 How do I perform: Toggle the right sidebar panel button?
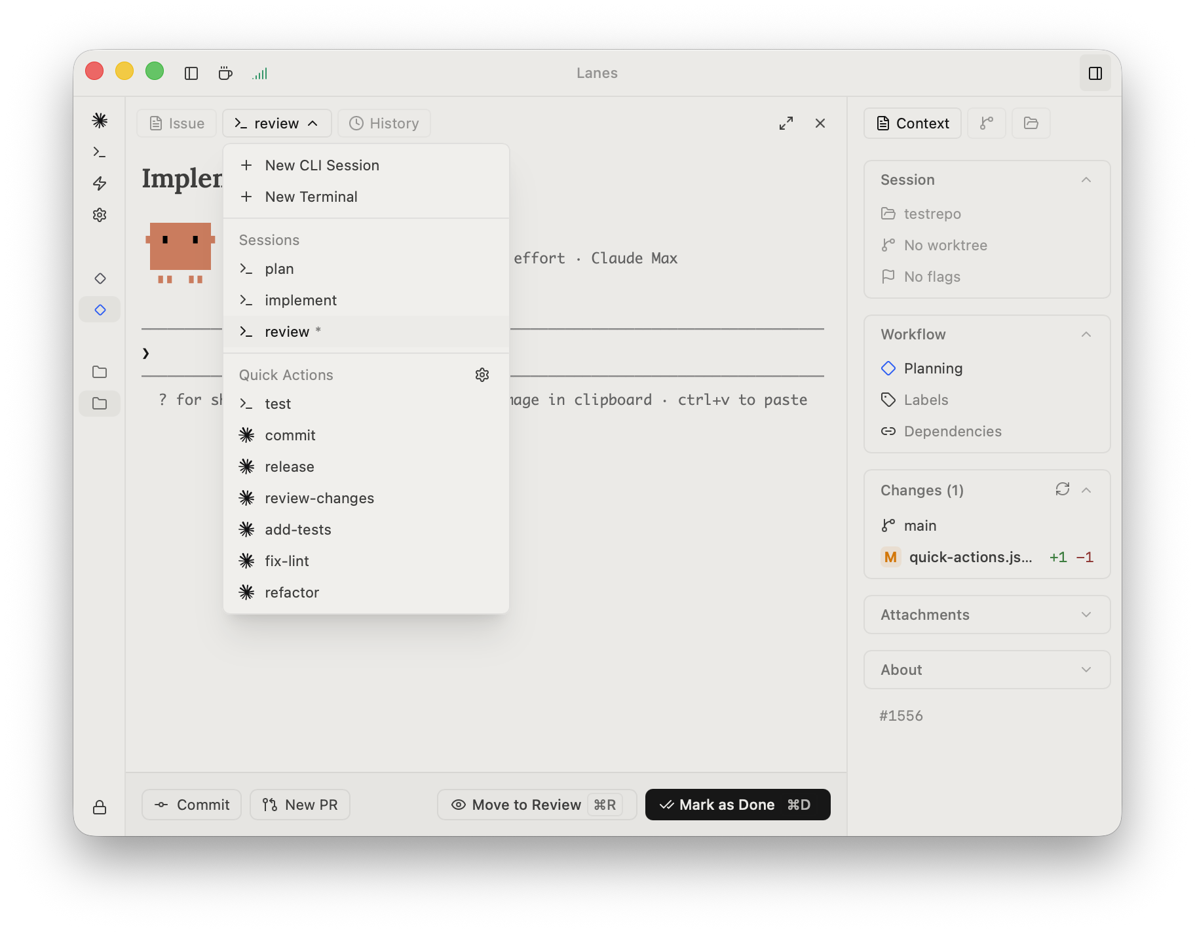tap(1095, 73)
